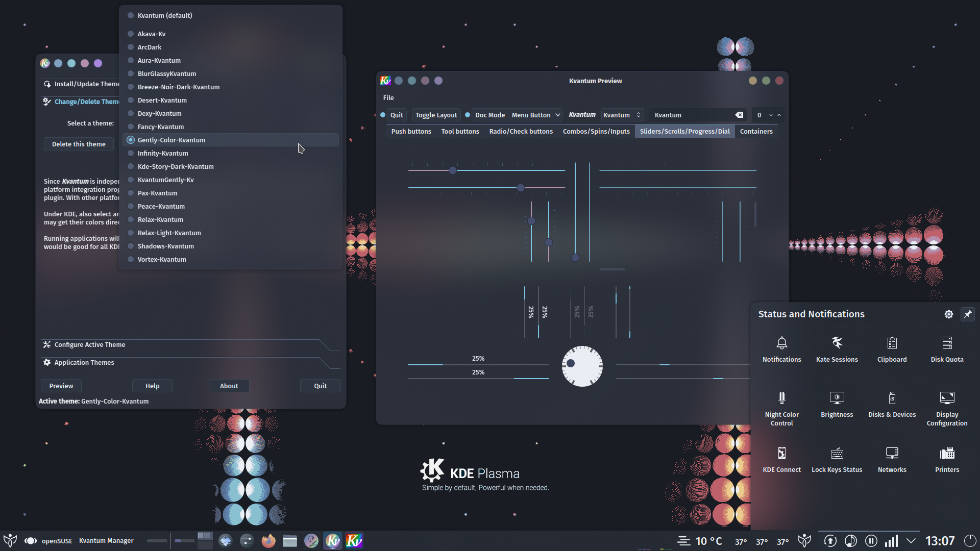Configure Status and Notifications settings
The image size is (980, 551).
[948, 314]
